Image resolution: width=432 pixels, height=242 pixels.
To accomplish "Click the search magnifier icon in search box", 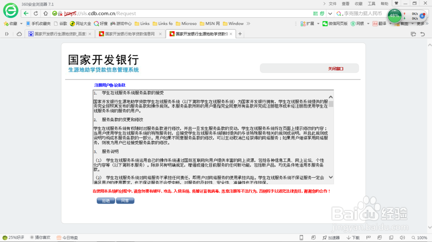I will (339, 13).
